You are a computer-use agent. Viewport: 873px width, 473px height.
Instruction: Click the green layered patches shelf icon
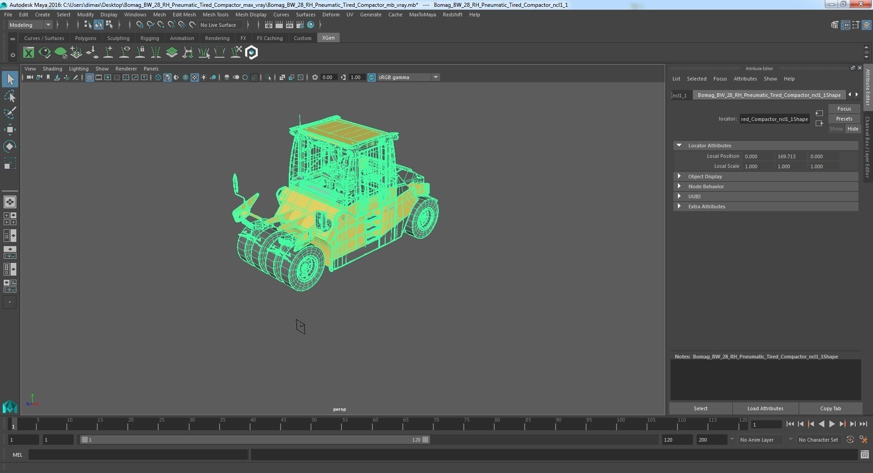point(171,53)
